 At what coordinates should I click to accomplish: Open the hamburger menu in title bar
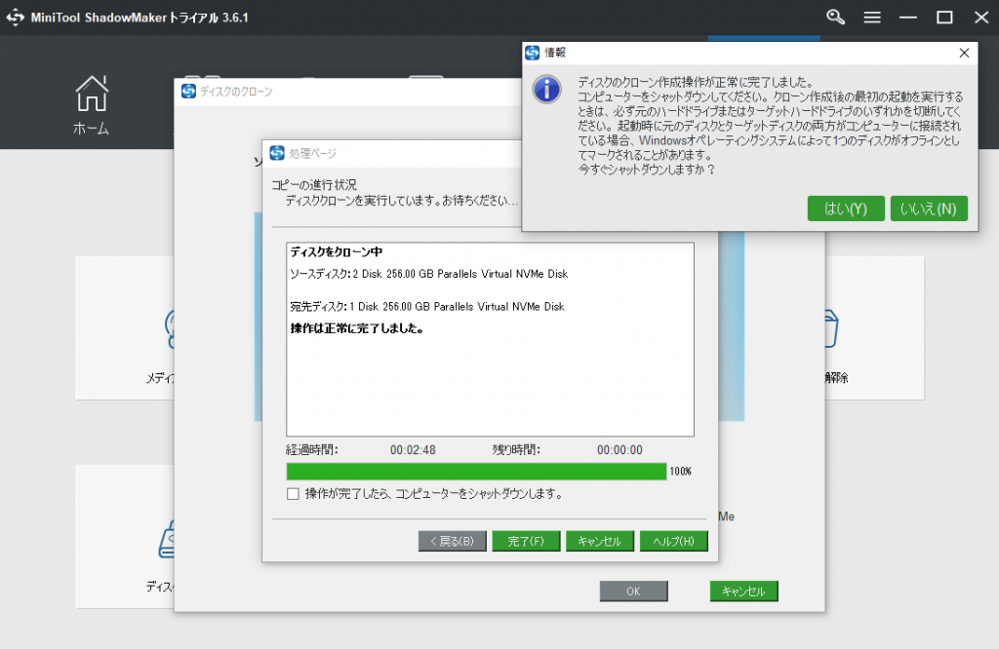872,18
